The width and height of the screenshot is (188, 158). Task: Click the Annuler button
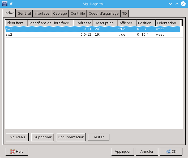click(147, 151)
